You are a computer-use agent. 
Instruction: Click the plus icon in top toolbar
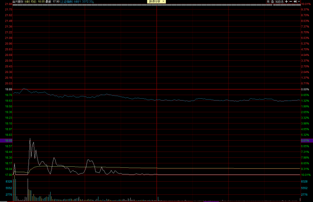(286, 2)
